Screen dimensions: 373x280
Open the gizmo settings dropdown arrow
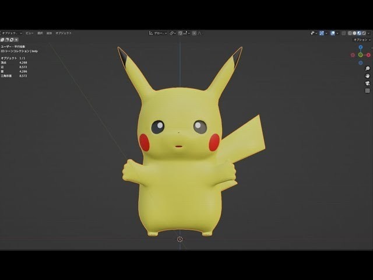coord(326,33)
